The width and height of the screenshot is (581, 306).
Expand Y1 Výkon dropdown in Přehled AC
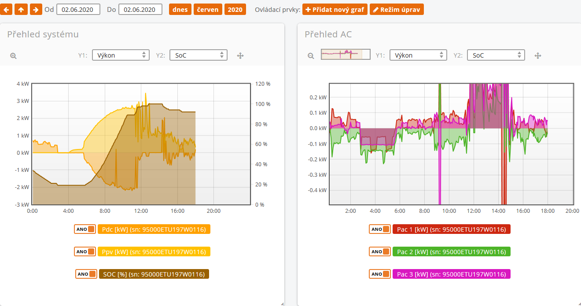418,55
